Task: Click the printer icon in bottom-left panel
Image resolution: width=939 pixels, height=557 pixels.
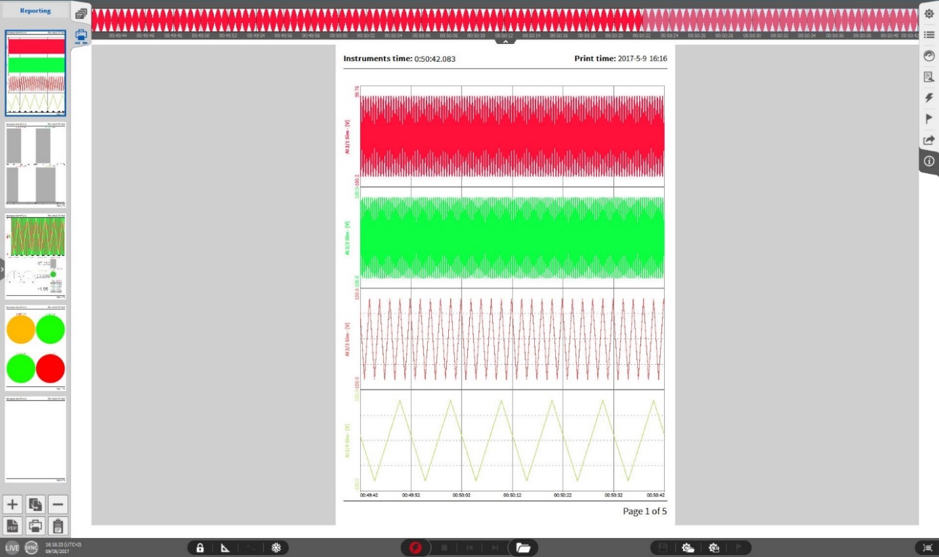Action: click(35, 526)
